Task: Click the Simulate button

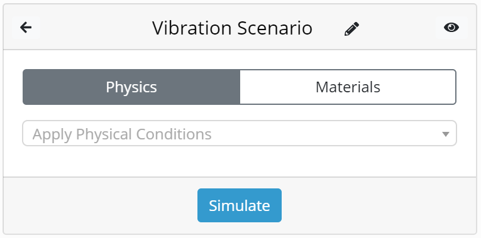Action: tap(240, 205)
